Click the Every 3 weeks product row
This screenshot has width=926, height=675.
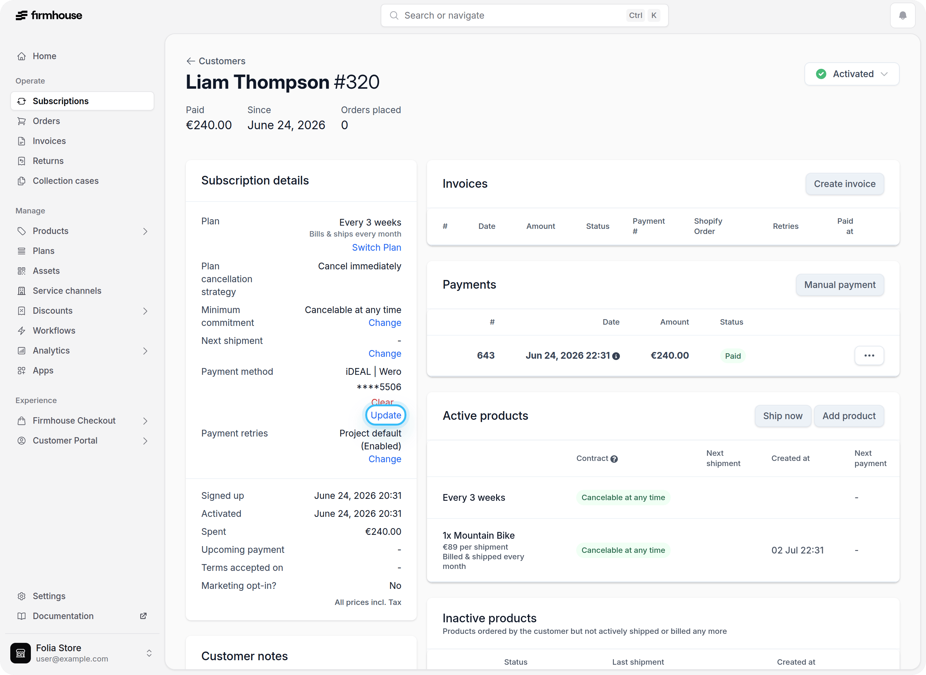coord(663,498)
